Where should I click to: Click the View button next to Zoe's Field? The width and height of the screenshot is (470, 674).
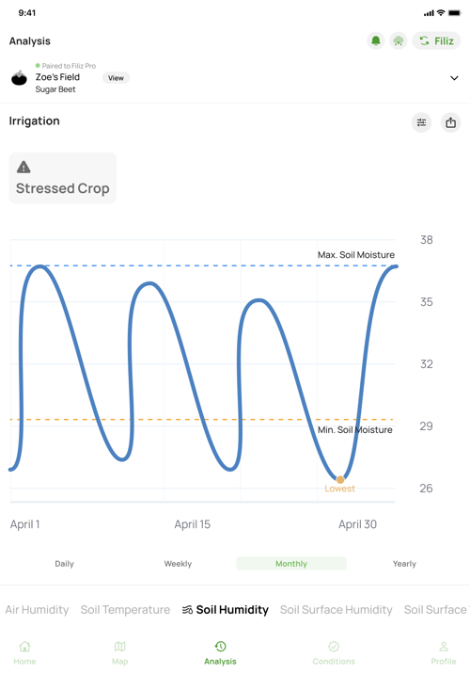(x=116, y=78)
